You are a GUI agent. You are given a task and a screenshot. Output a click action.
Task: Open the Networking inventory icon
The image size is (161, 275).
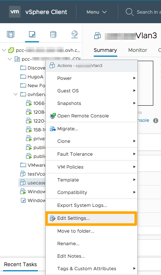click(x=75, y=34)
